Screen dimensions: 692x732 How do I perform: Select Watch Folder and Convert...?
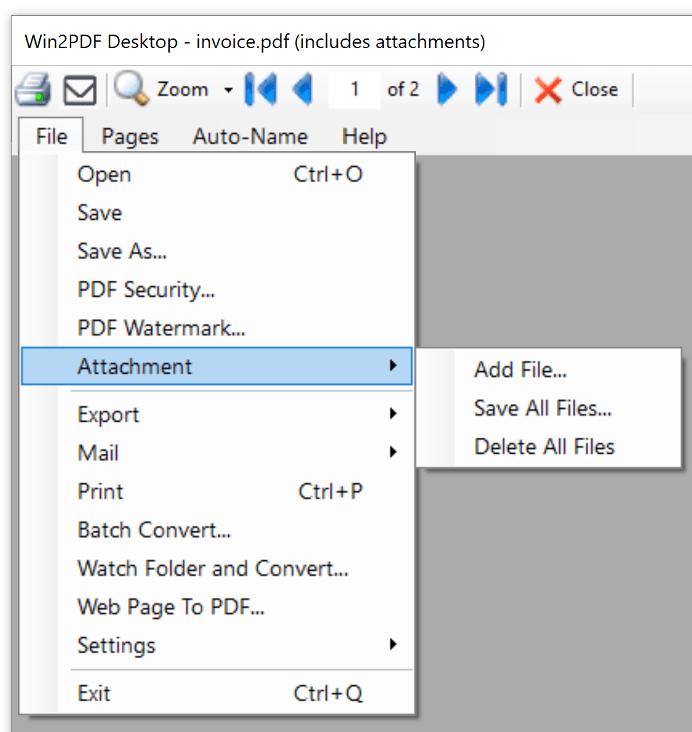coord(217,568)
